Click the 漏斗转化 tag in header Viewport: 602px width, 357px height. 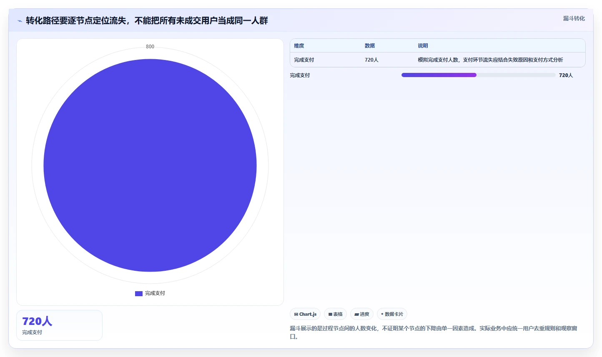click(574, 18)
